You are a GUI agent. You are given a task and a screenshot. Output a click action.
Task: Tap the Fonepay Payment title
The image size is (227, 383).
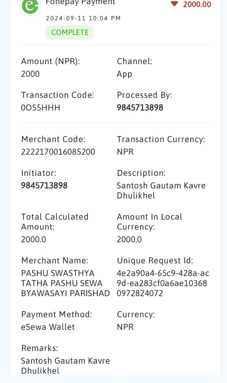tap(80, 2)
